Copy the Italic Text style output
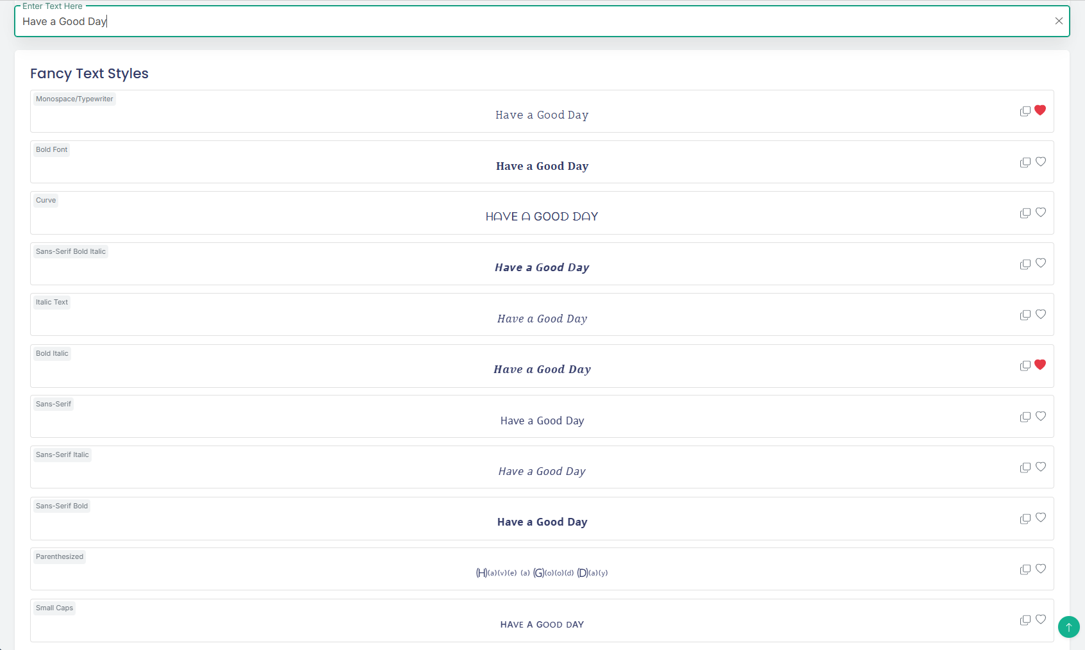Screen dimensions: 1085x650 pos(1025,315)
